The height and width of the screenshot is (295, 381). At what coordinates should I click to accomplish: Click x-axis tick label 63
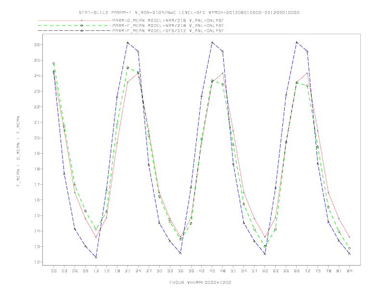pos(276,271)
